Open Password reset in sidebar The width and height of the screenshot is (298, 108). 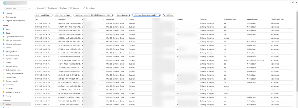[11, 77]
